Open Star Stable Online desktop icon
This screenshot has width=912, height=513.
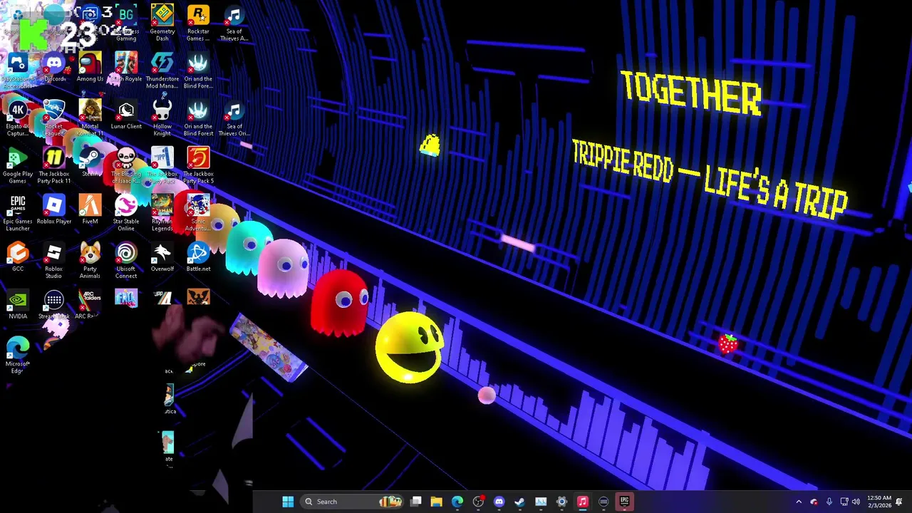pyautogui.click(x=126, y=213)
